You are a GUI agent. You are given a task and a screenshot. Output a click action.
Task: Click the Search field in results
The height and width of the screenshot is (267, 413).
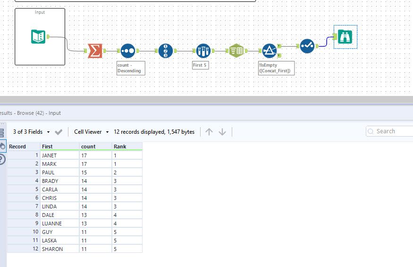(x=390, y=131)
